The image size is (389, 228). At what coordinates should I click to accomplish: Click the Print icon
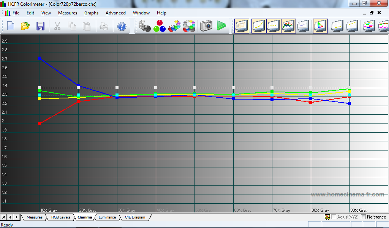click(104, 26)
